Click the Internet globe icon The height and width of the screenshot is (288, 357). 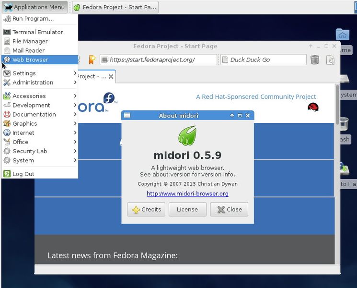7,132
